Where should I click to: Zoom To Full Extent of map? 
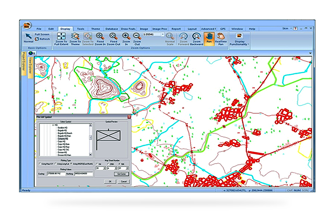61,39
